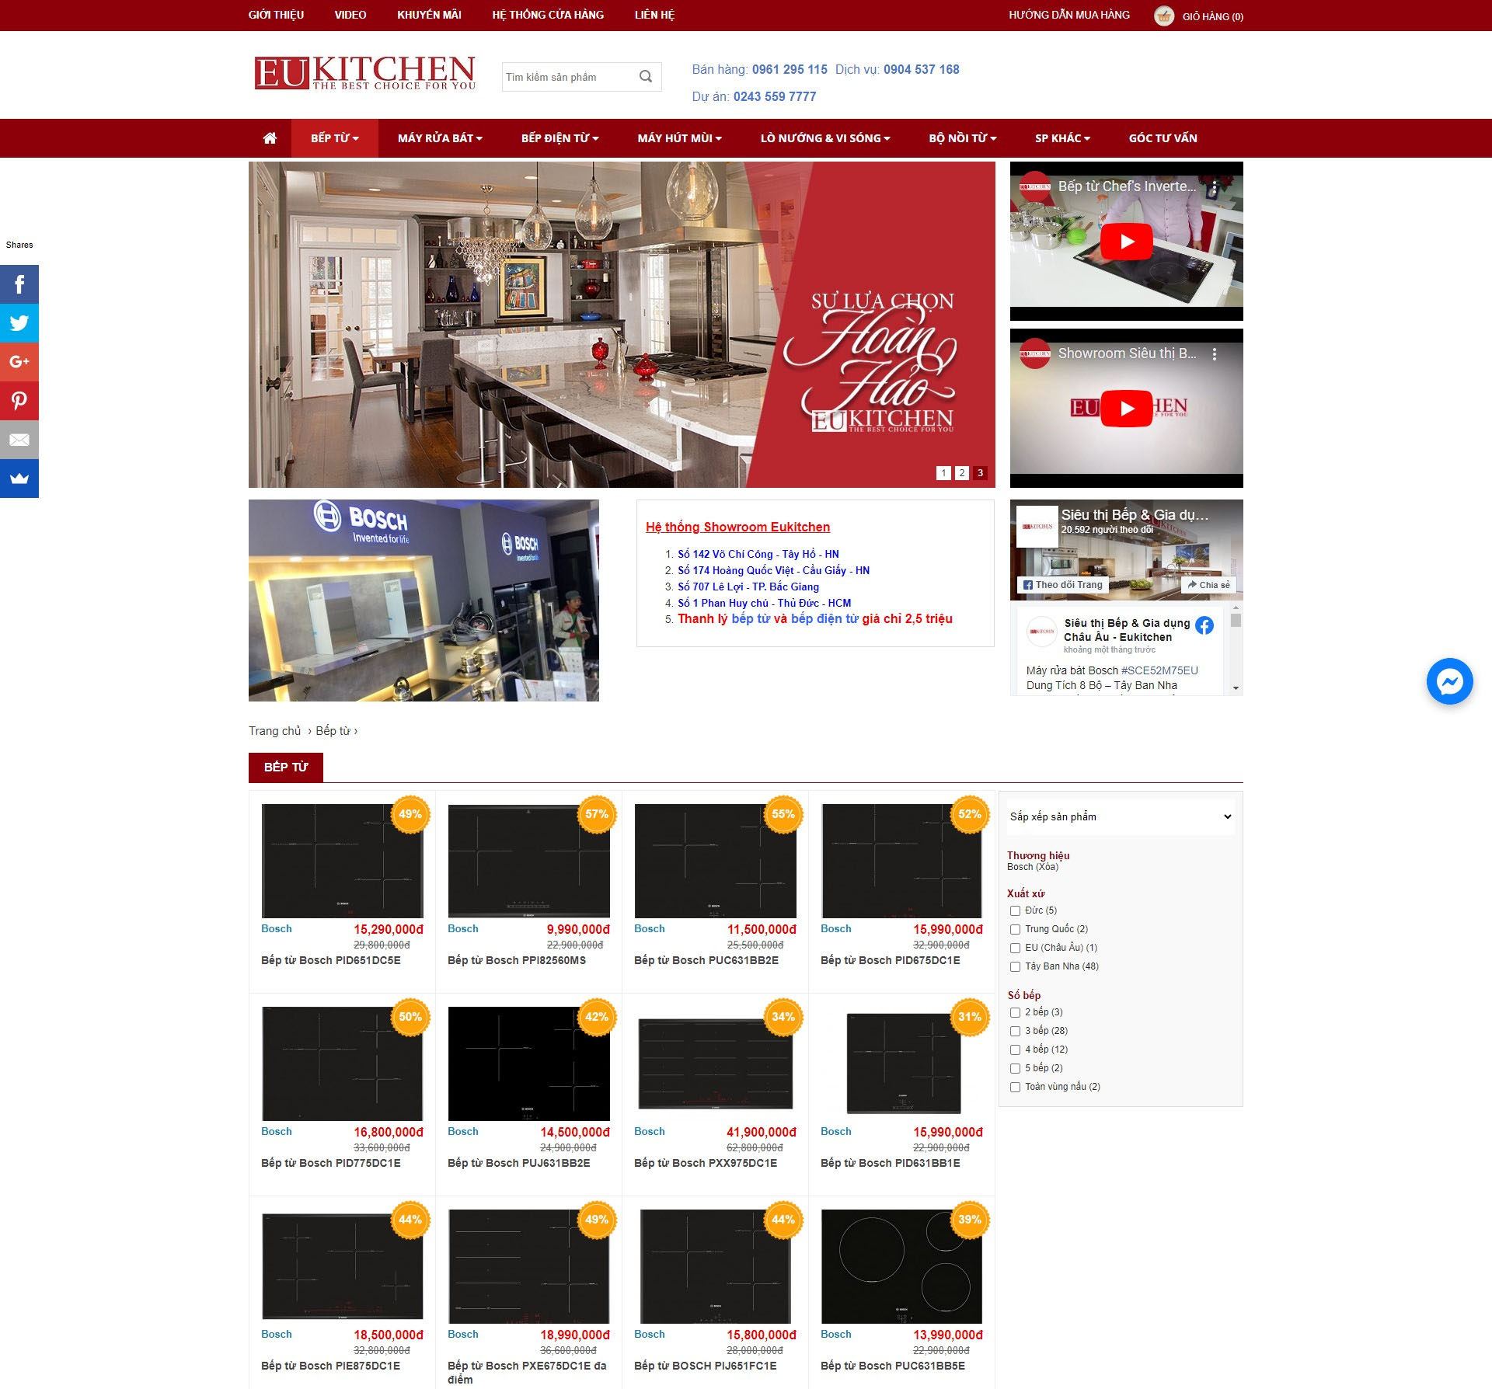Click the home icon in the navigation bar
Viewport: 1492px width, 1389px height.
tap(269, 138)
